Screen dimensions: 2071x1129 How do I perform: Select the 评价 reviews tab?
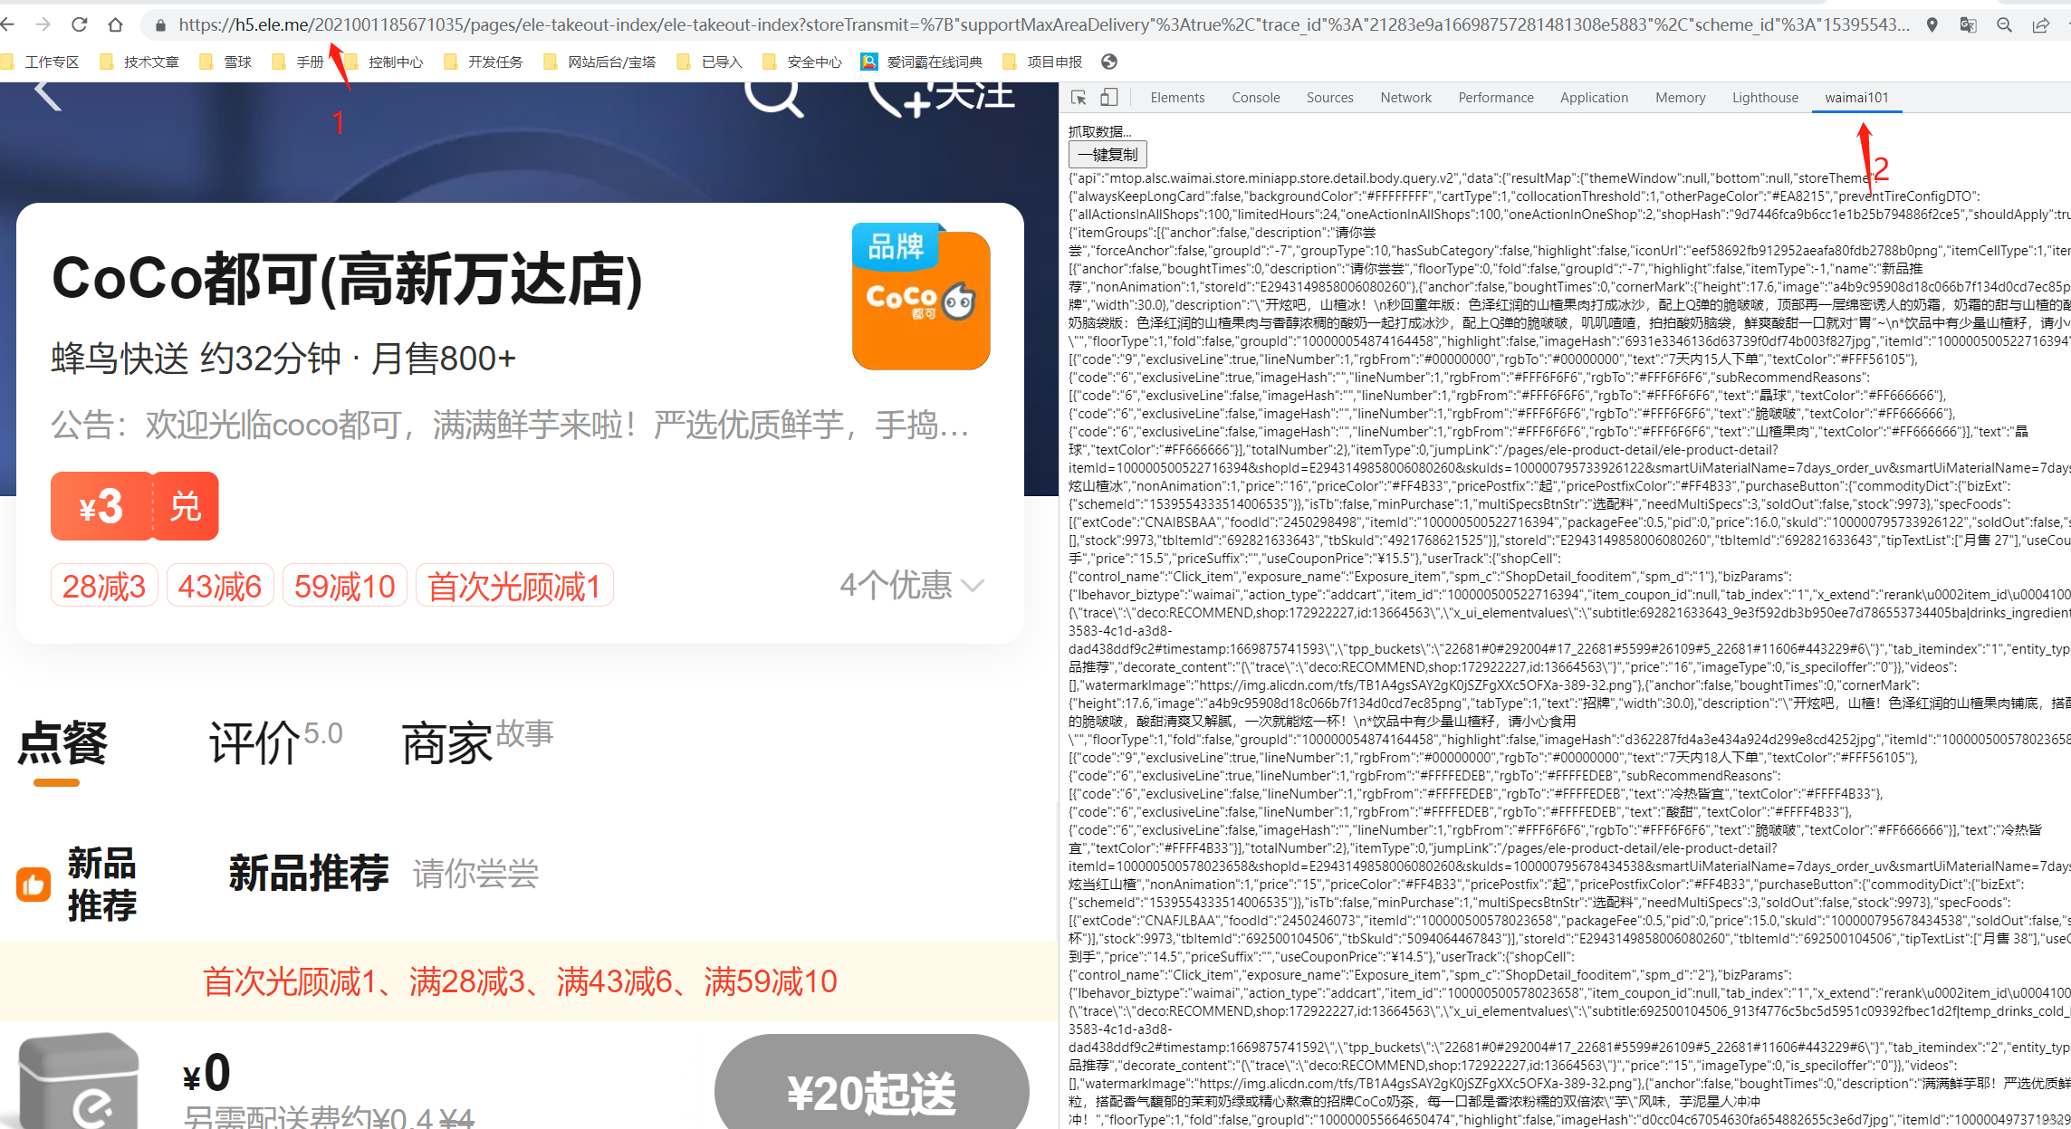(255, 744)
